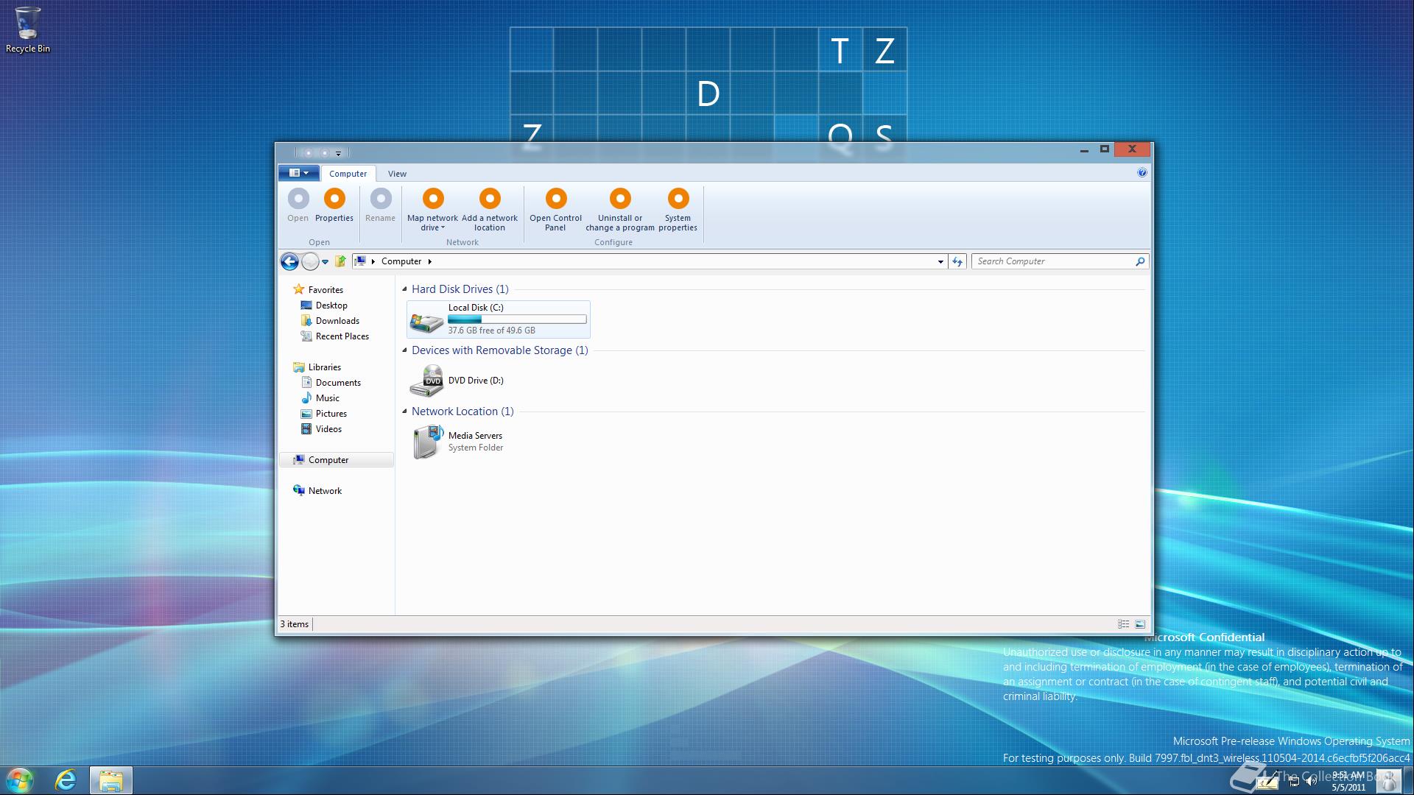
Task: Click the second Quick Access Toolbar button
Action: coord(325,153)
